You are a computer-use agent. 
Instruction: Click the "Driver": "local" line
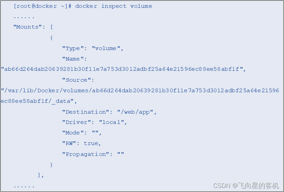94,122
